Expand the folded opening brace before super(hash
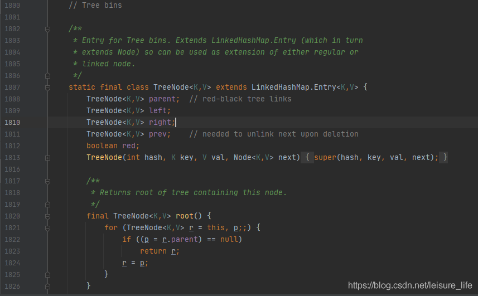The height and width of the screenshot is (296, 478). click(307, 157)
